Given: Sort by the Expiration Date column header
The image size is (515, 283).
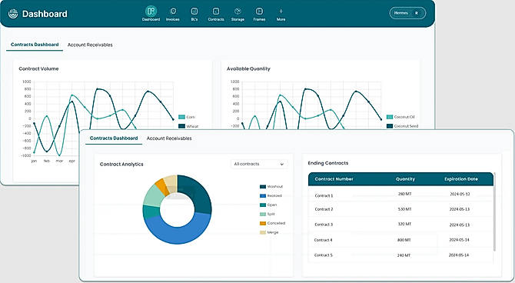Looking at the screenshot, I should coord(461,179).
